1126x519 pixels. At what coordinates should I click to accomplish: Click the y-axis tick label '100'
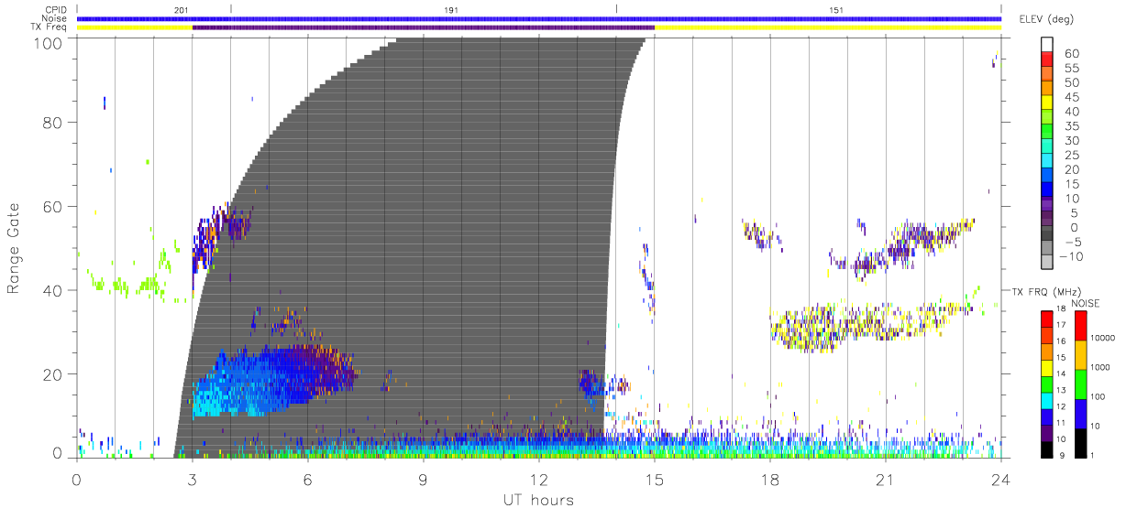coord(48,42)
